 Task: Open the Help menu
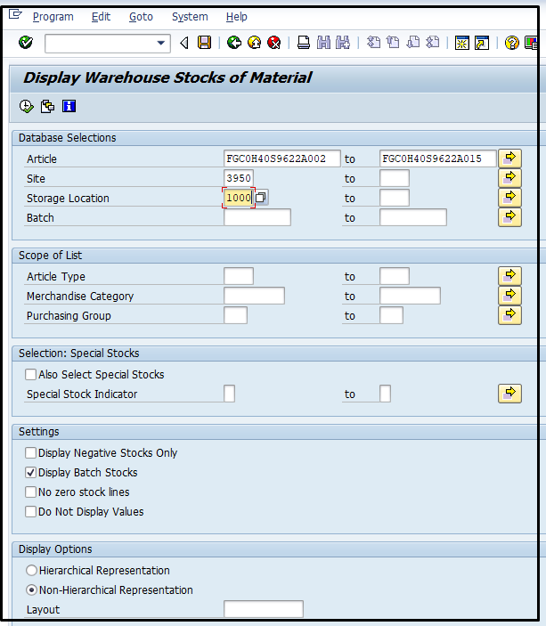point(236,17)
